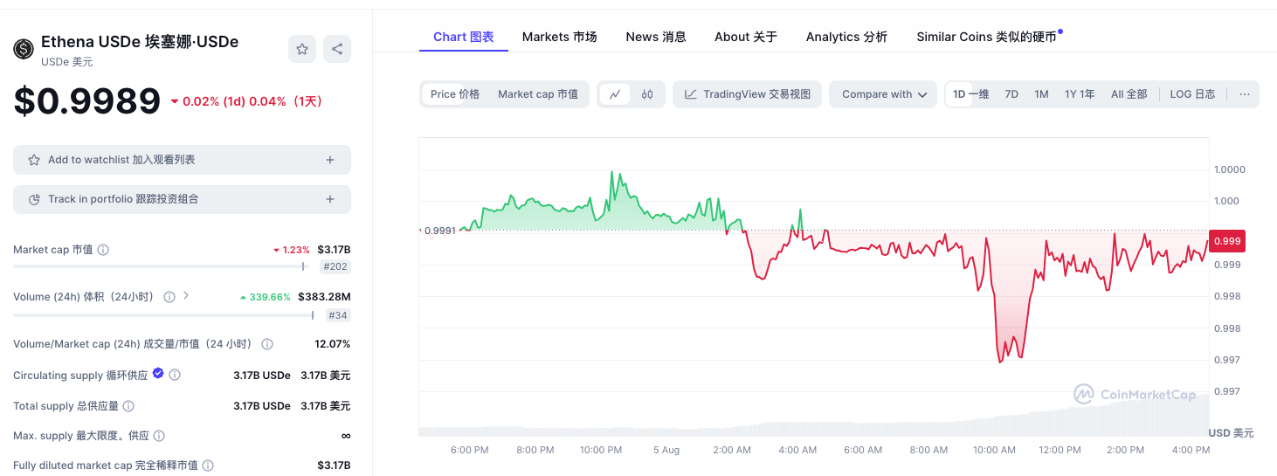Toggle chart to Market cap view
Screen dimensions: 1277x476
coord(538,94)
